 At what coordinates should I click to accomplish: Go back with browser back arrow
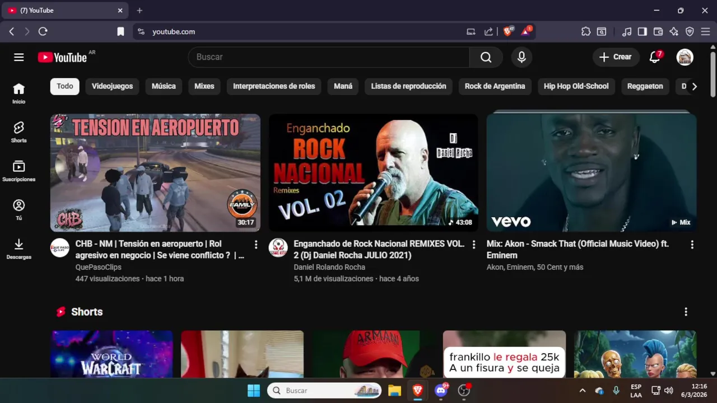tap(11, 32)
